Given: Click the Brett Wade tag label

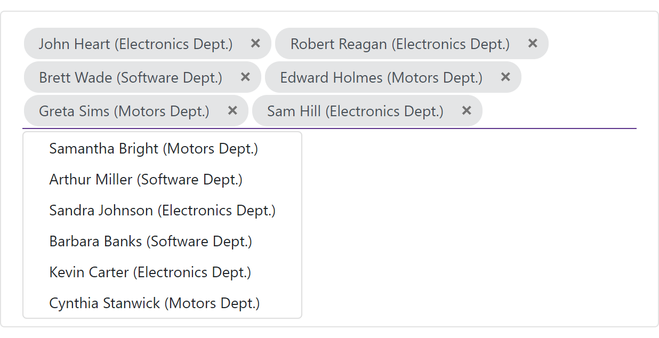Looking at the screenshot, I should 130,77.
